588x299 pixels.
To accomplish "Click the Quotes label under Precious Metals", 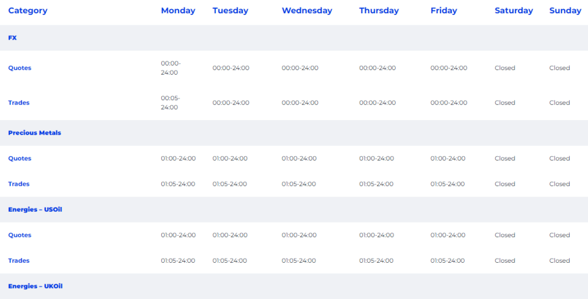I will 20,159.
